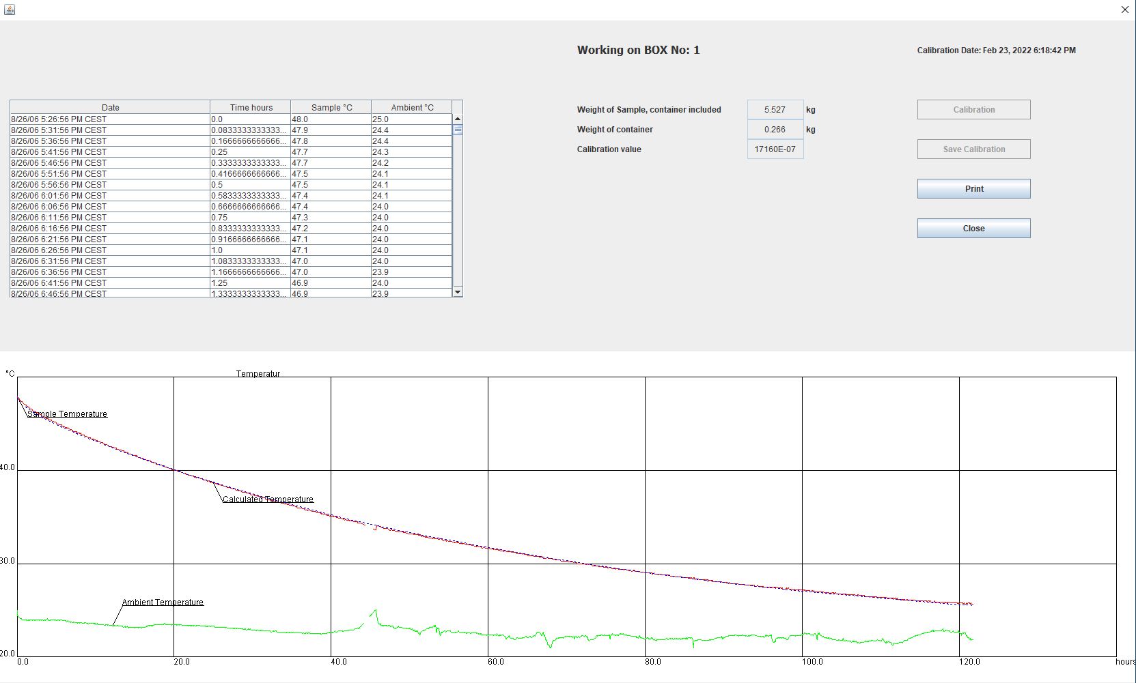Select row dated 8/26/06 6:06:56 PM CEST

pos(231,207)
